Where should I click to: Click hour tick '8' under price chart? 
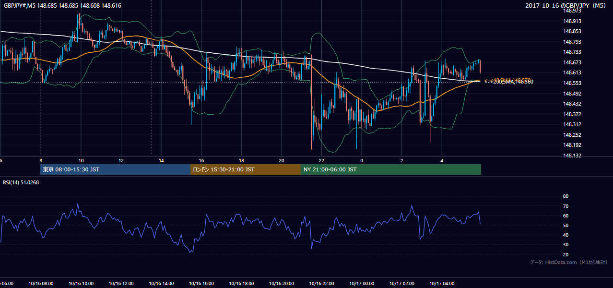click(41, 160)
